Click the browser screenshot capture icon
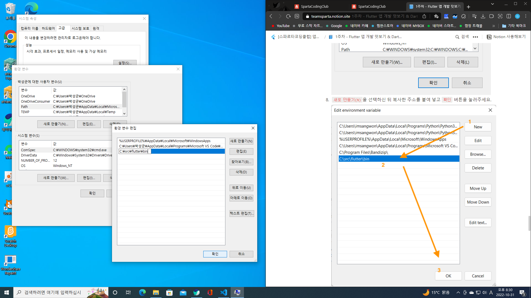Image resolution: width=531 pixels, height=298 pixels. (x=500, y=16)
